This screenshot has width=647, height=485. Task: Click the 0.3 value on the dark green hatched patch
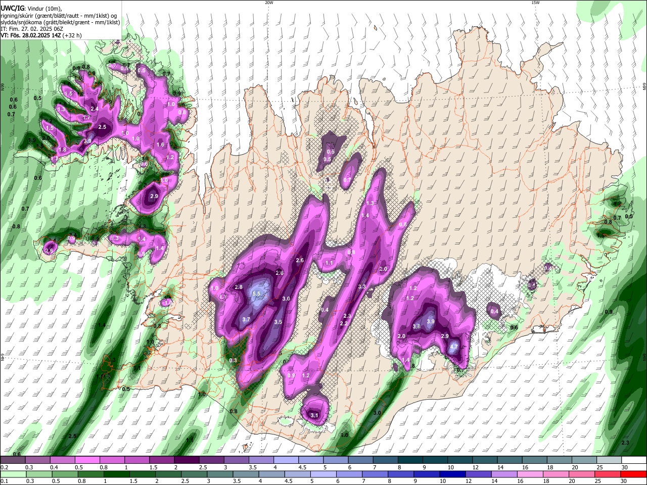[233, 360]
